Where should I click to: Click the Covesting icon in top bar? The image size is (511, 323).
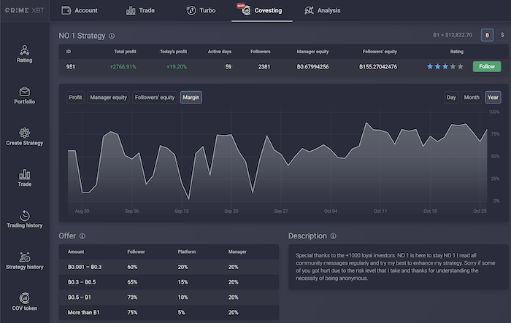(246, 10)
